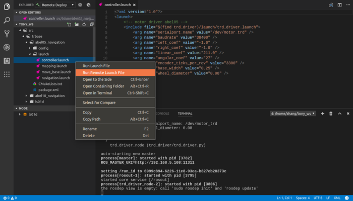Choose Delete from context menu
This screenshot has width=353, height=201.
(x=115, y=136)
